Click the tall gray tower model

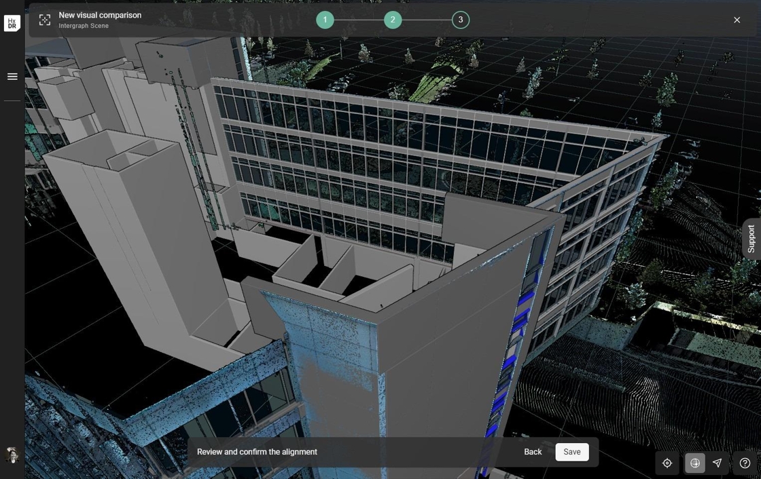pyautogui.click(x=136, y=224)
